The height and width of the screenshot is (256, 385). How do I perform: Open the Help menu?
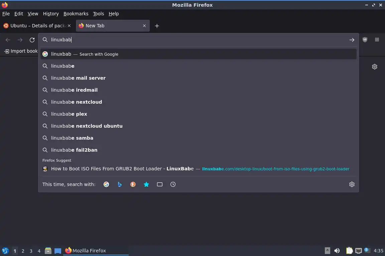(114, 14)
